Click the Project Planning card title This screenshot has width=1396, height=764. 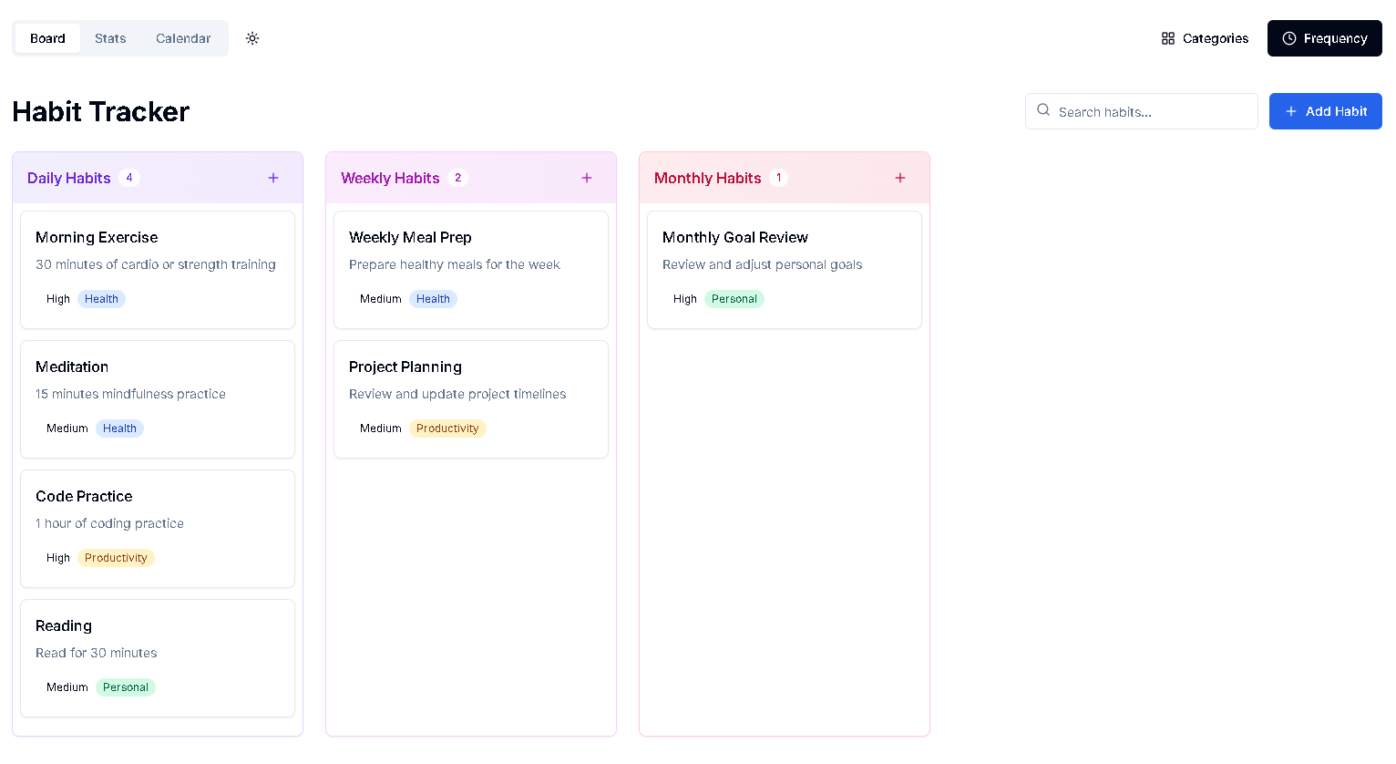tap(405, 367)
